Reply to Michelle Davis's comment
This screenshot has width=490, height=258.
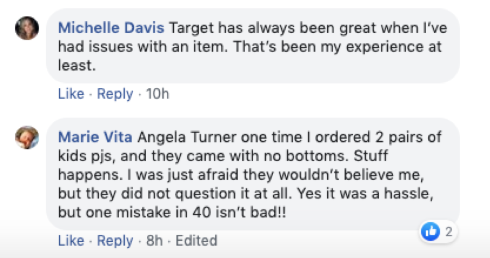(115, 94)
